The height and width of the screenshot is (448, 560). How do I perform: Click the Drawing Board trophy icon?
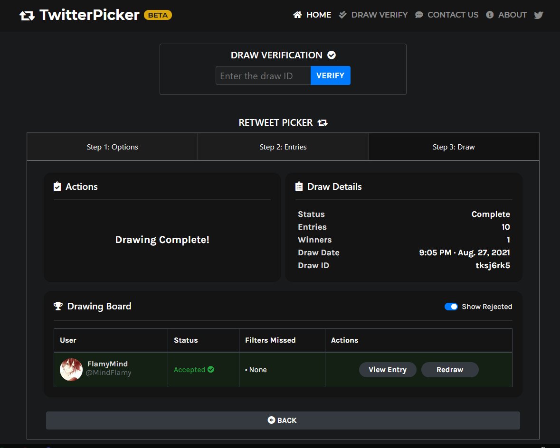pyautogui.click(x=58, y=306)
